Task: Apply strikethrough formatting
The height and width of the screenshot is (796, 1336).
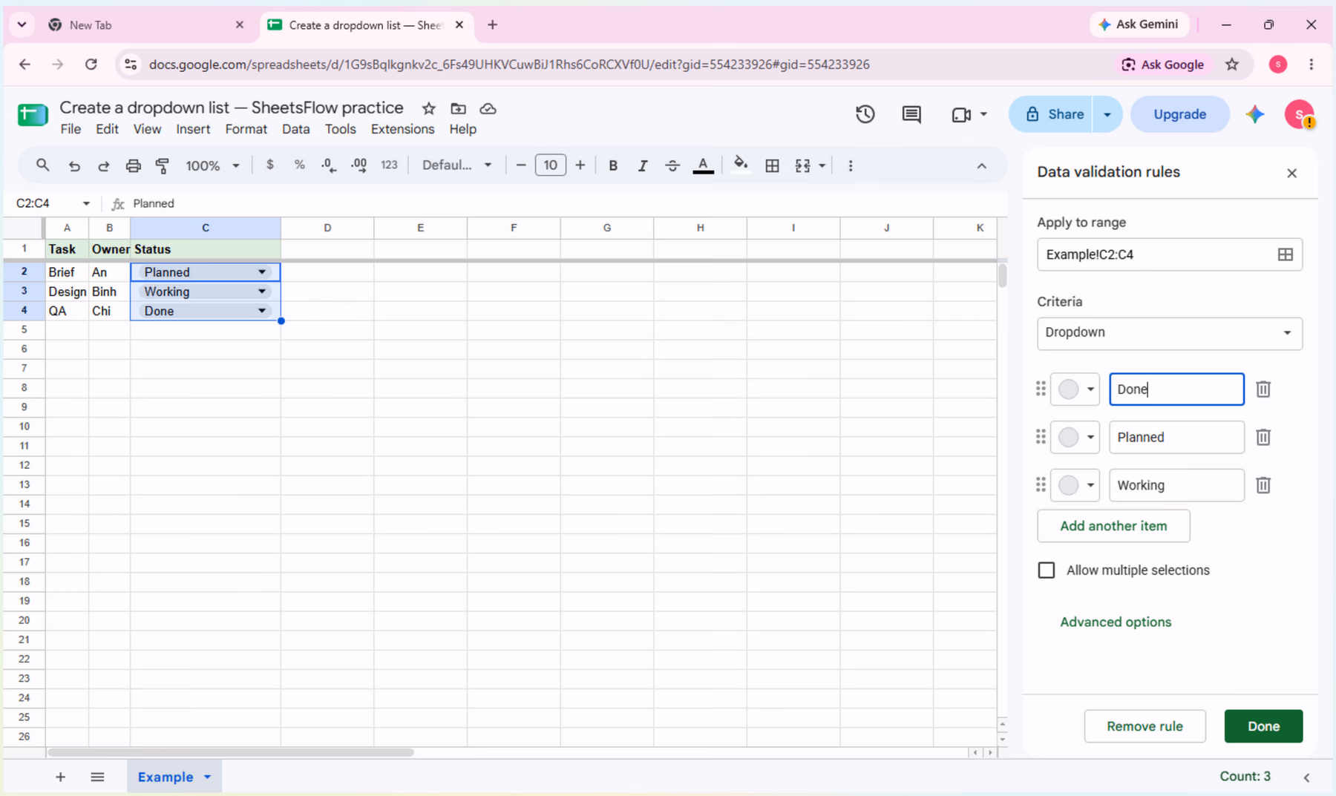Action: [x=672, y=165]
